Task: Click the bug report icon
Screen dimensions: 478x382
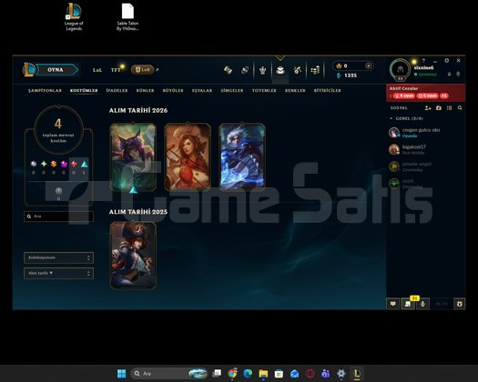Action: (460, 304)
